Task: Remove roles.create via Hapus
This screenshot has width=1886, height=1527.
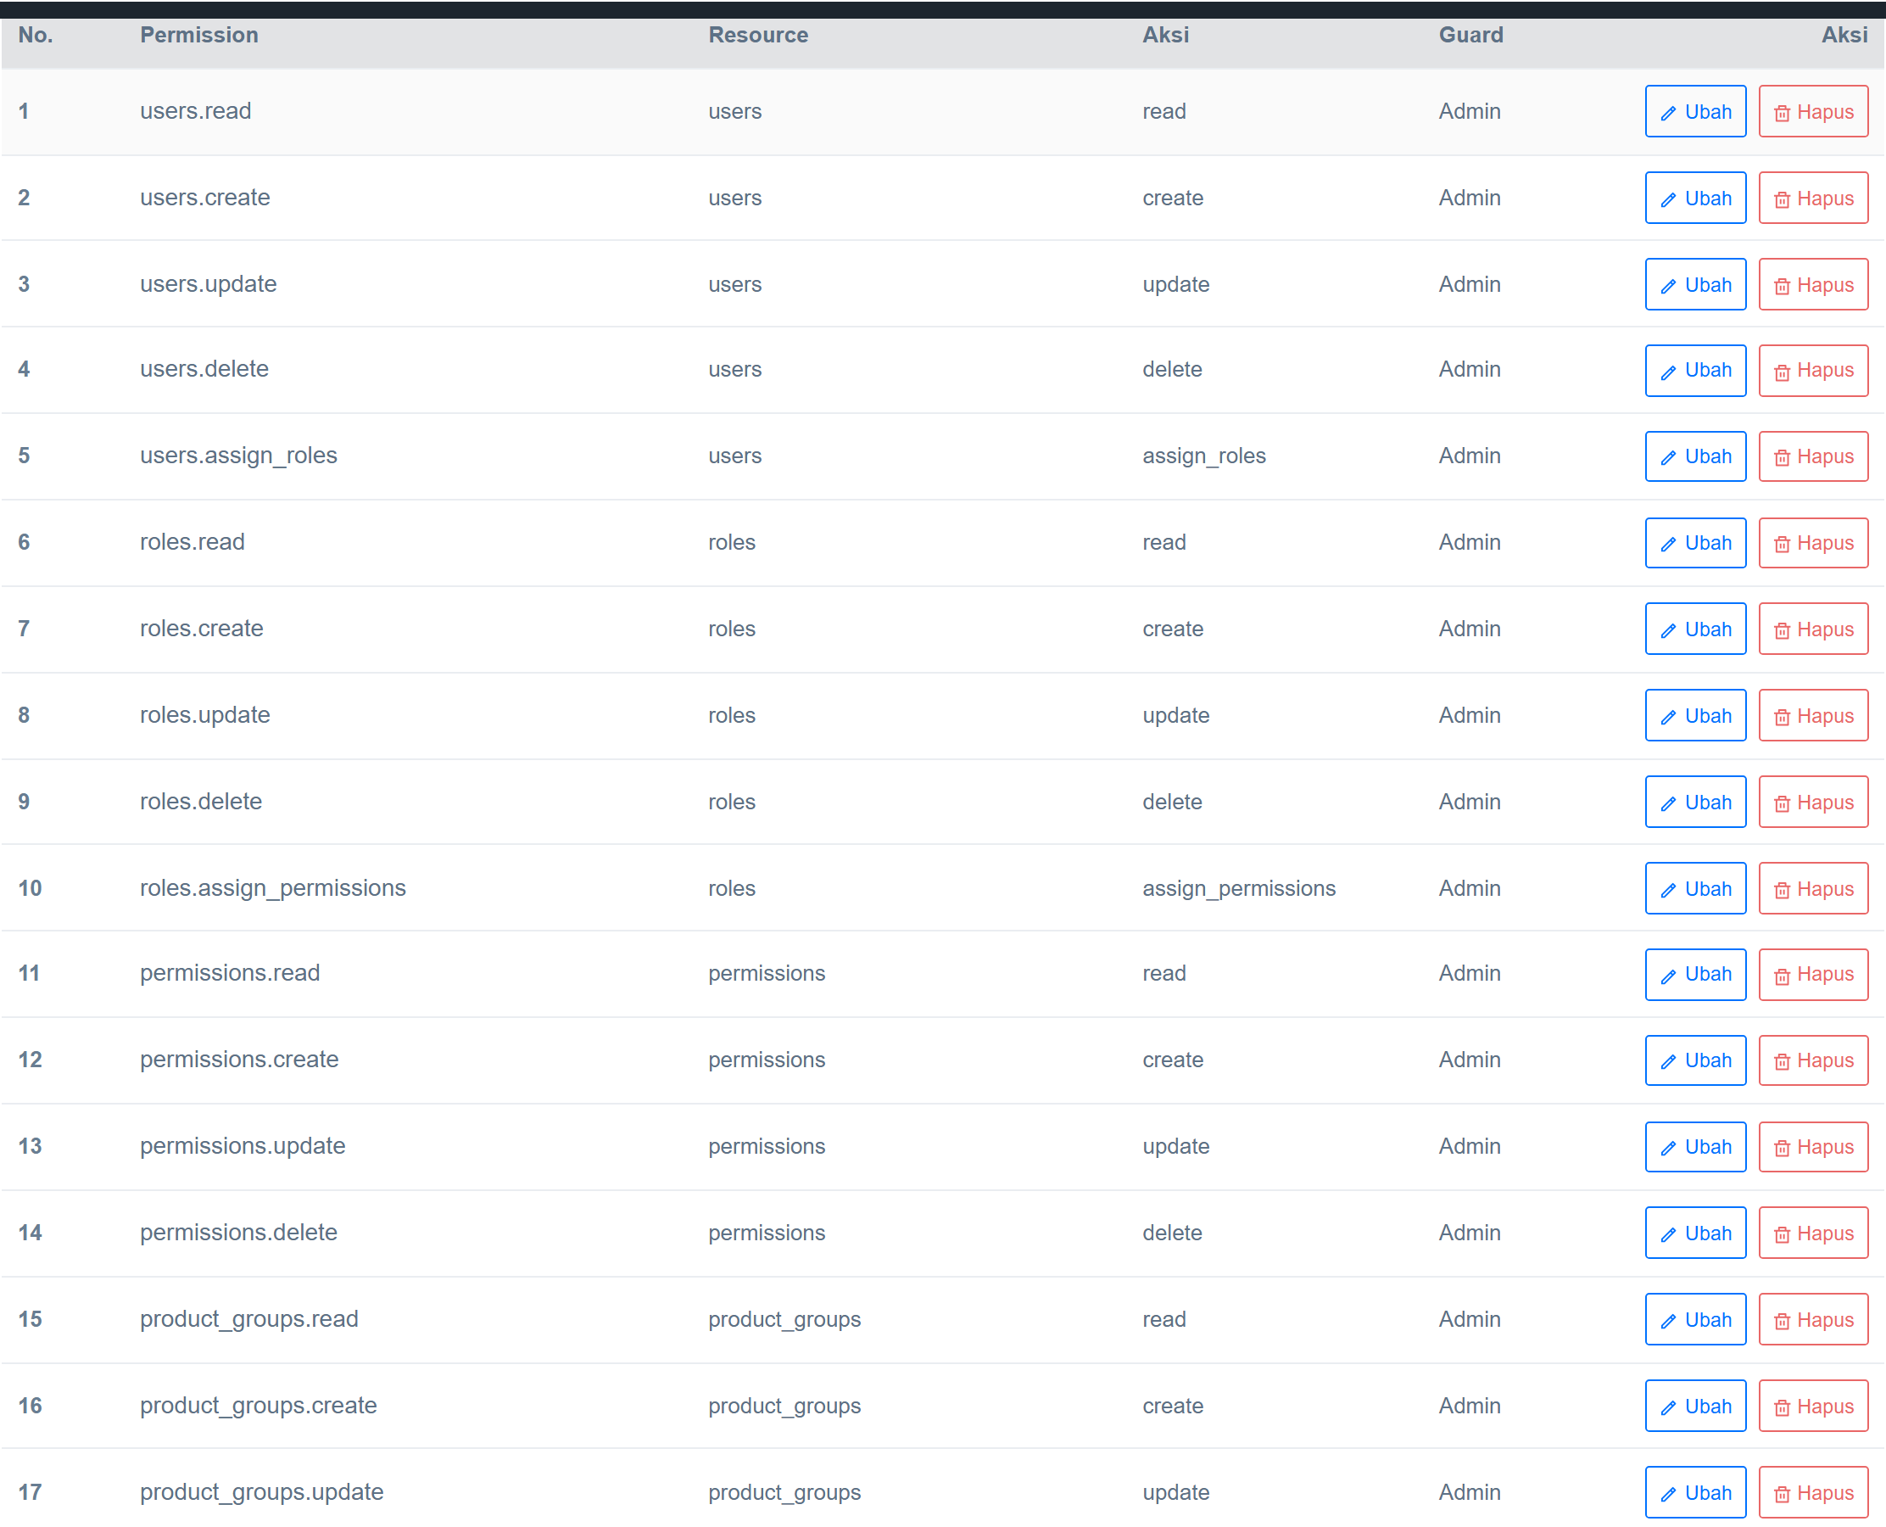Action: point(1813,629)
